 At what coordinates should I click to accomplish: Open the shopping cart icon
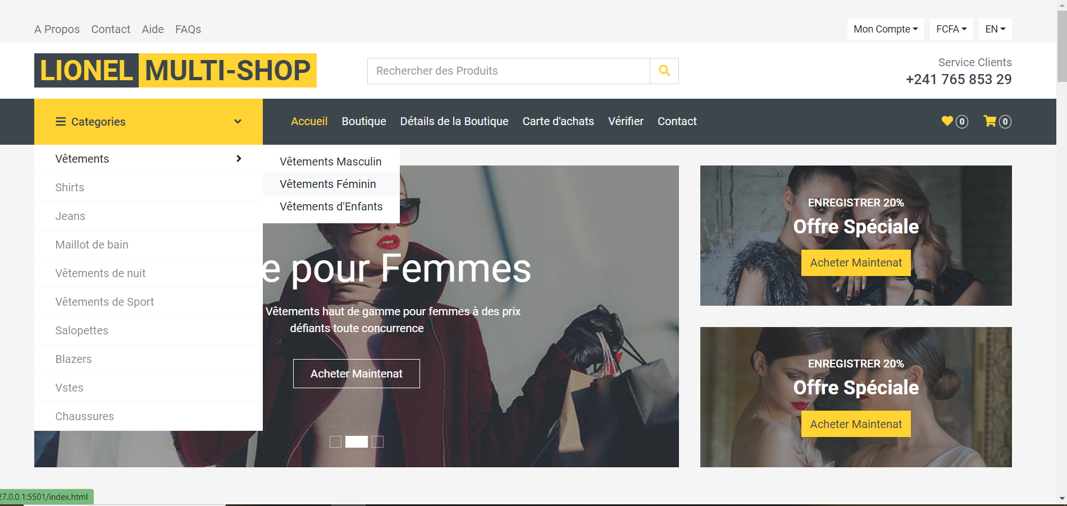[990, 121]
